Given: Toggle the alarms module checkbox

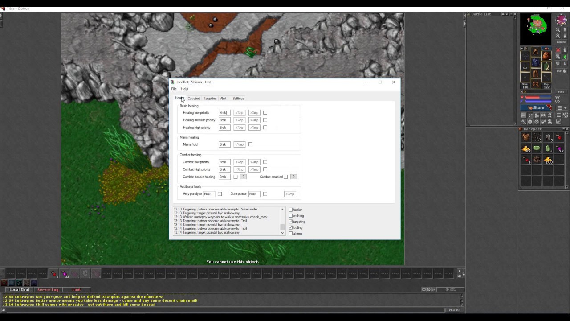Looking at the screenshot, I should 291,234.
